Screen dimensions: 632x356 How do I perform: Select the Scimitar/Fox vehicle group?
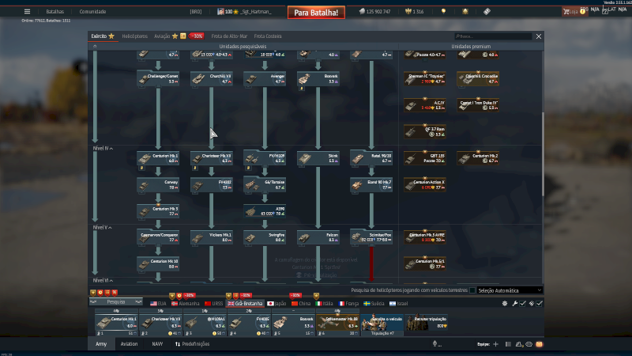tap(371, 237)
